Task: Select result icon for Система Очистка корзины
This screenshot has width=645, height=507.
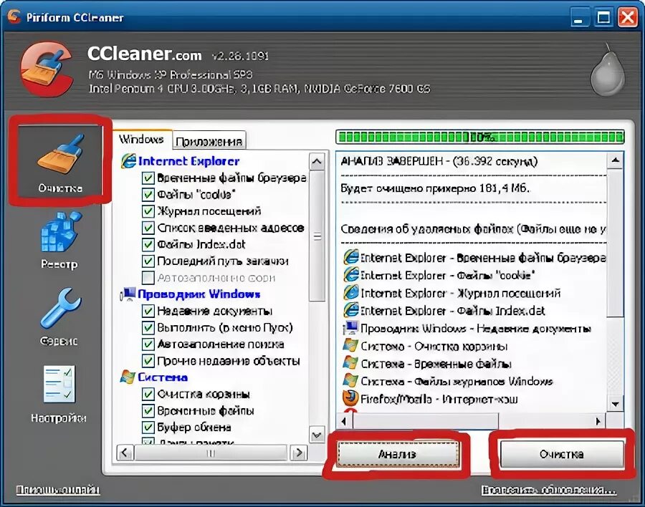Action: coord(350,346)
